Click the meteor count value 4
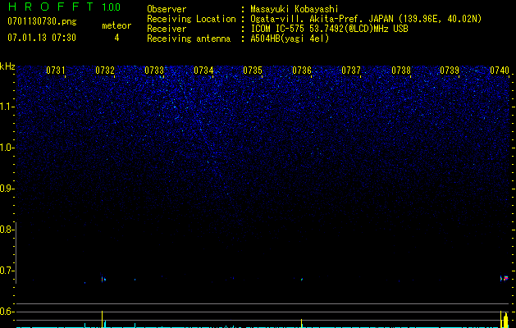The height and width of the screenshot is (328, 516). [116, 38]
